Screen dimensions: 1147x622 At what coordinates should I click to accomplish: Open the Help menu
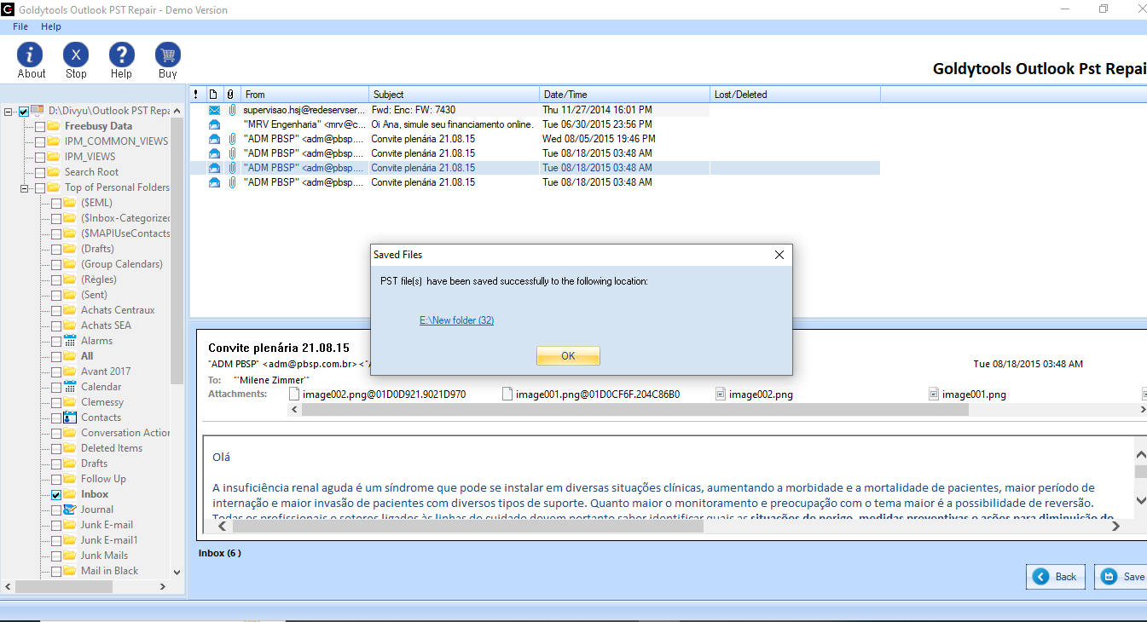(51, 26)
